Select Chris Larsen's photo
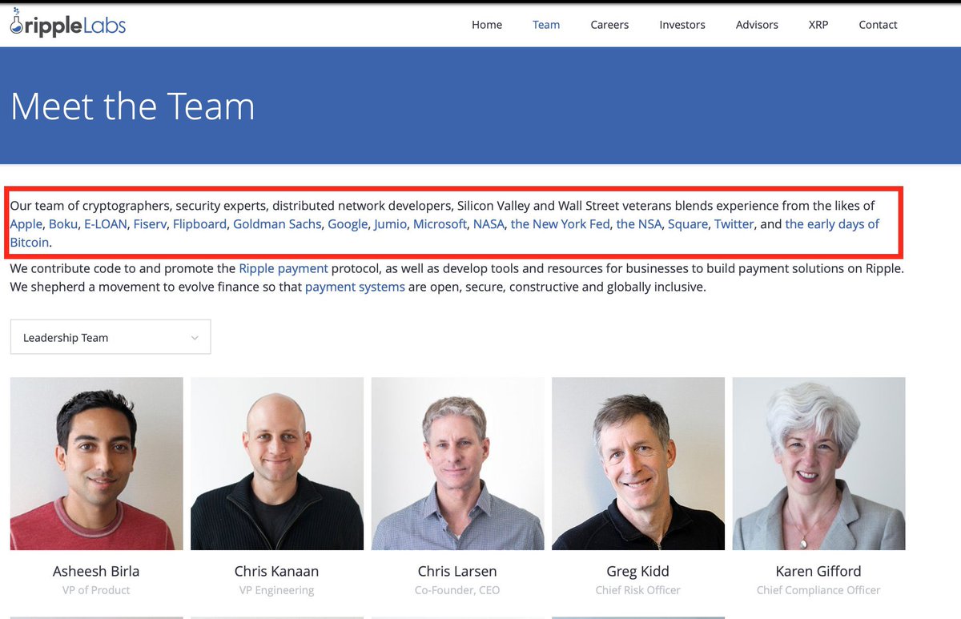 pos(457,464)
